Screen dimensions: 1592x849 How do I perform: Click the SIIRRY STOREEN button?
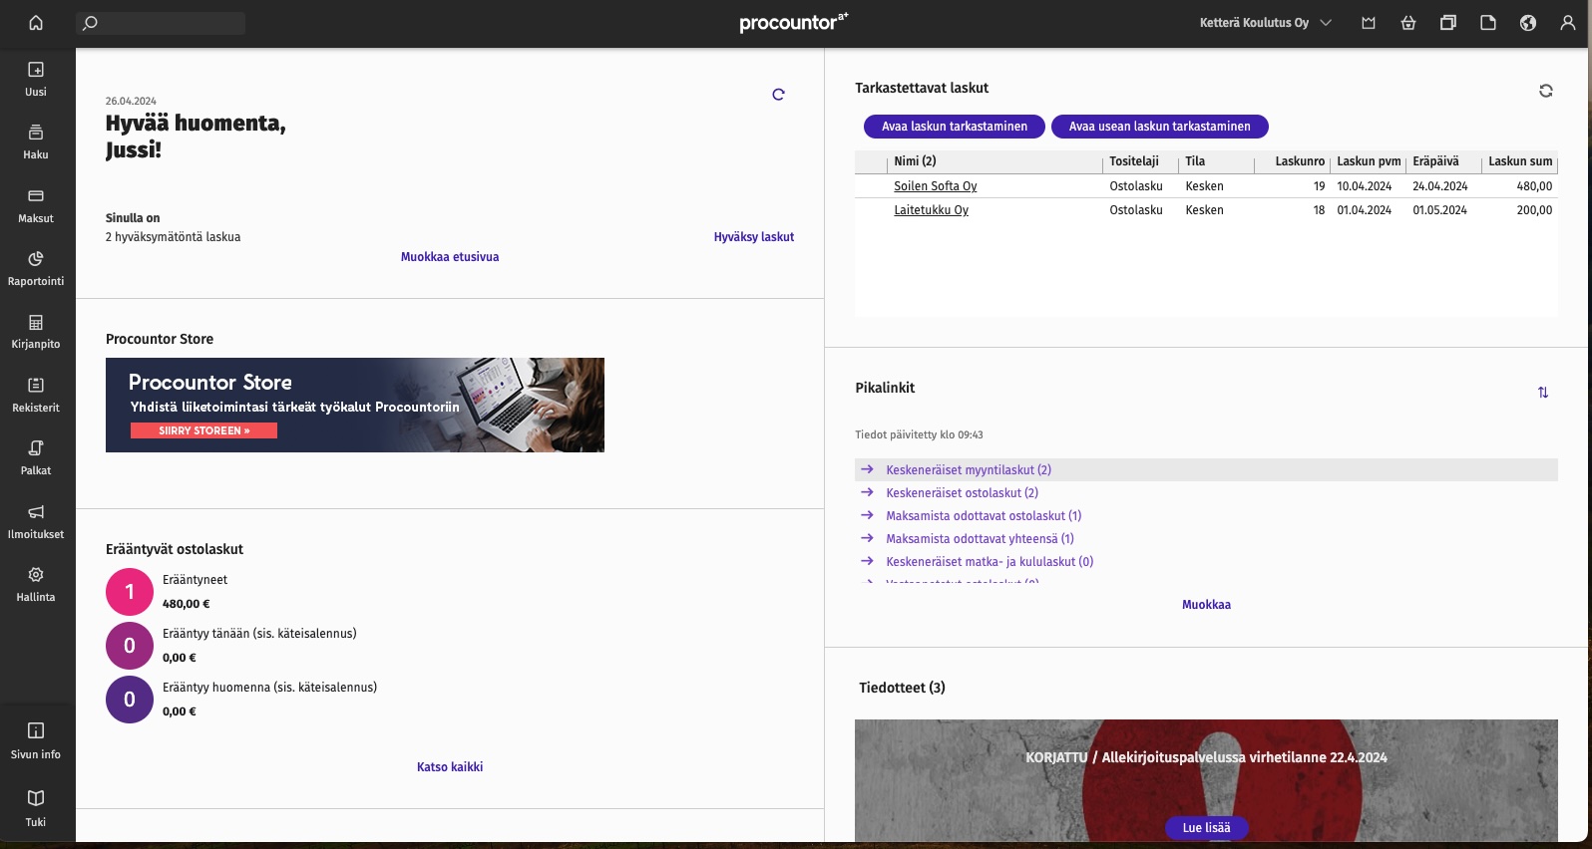(203, 430)
